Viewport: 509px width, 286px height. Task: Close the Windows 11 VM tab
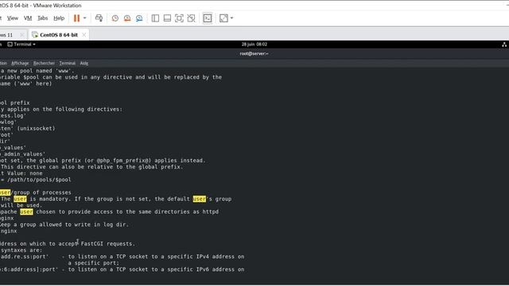22,35
